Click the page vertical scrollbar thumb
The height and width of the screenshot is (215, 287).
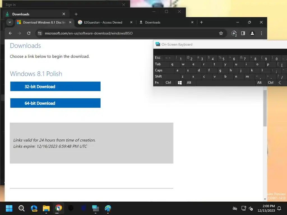pyautogui.click(x=265, y=108)
